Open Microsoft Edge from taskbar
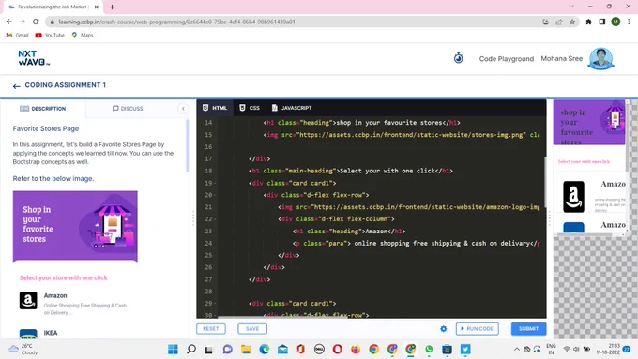Image resolution: width=638 pixels, height=359 pixels. [265, 350]
